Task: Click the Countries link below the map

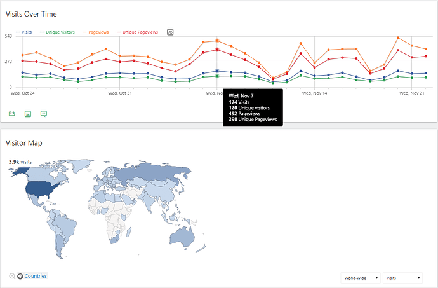Action: [x=36, y=276]
